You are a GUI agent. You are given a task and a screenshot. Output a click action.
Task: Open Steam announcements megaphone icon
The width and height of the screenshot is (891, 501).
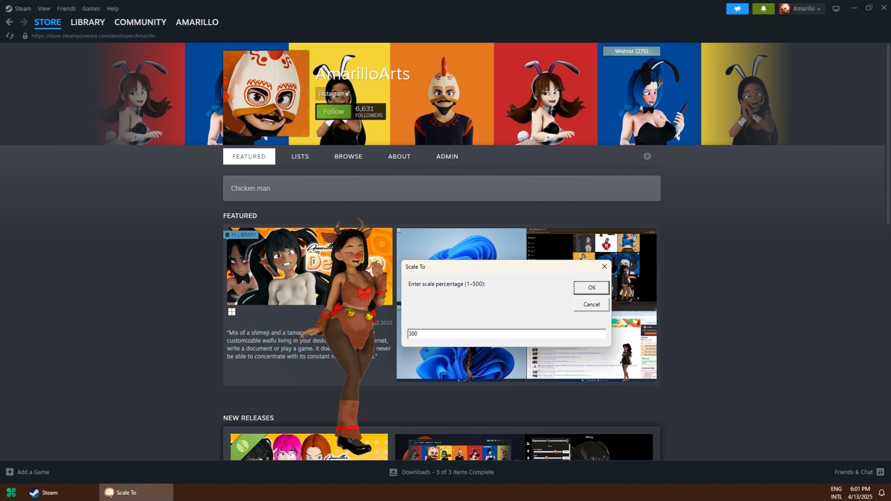[737, 8]
